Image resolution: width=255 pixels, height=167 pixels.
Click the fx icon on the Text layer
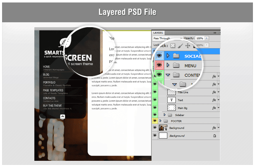click(x=214, y=100)
